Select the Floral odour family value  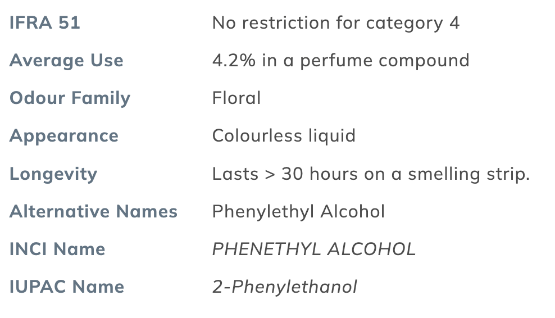[236, 98]
